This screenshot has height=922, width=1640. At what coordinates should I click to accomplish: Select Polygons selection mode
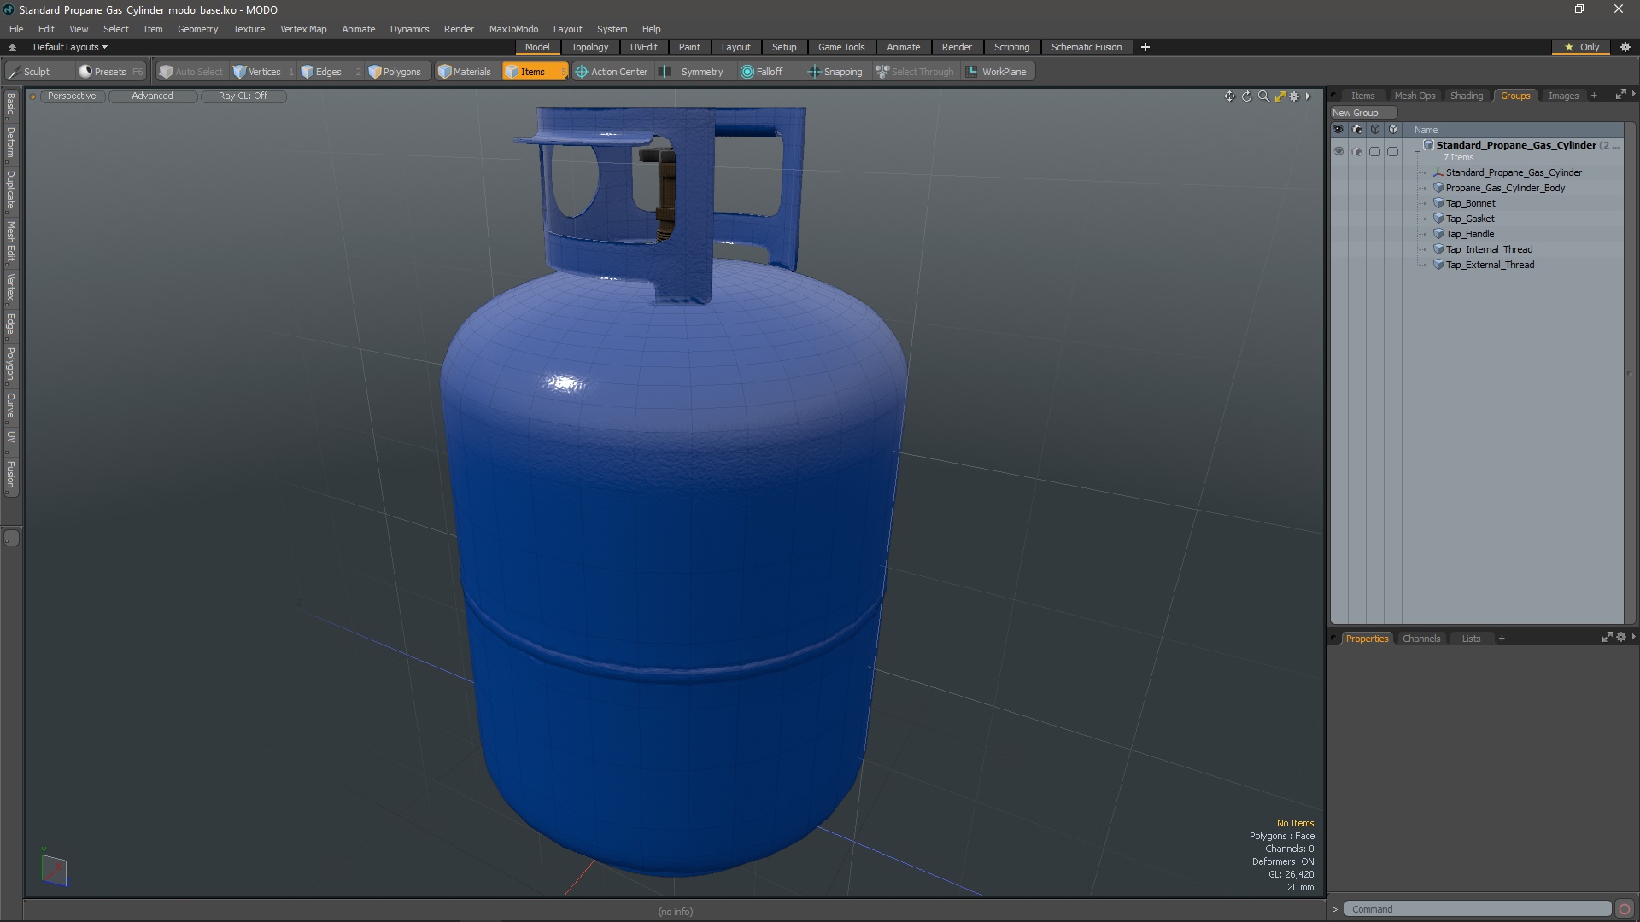(395, 72)
